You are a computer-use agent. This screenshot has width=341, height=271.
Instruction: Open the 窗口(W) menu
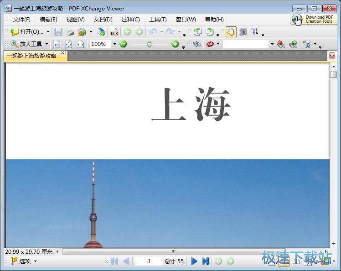(x=186, y=20)
